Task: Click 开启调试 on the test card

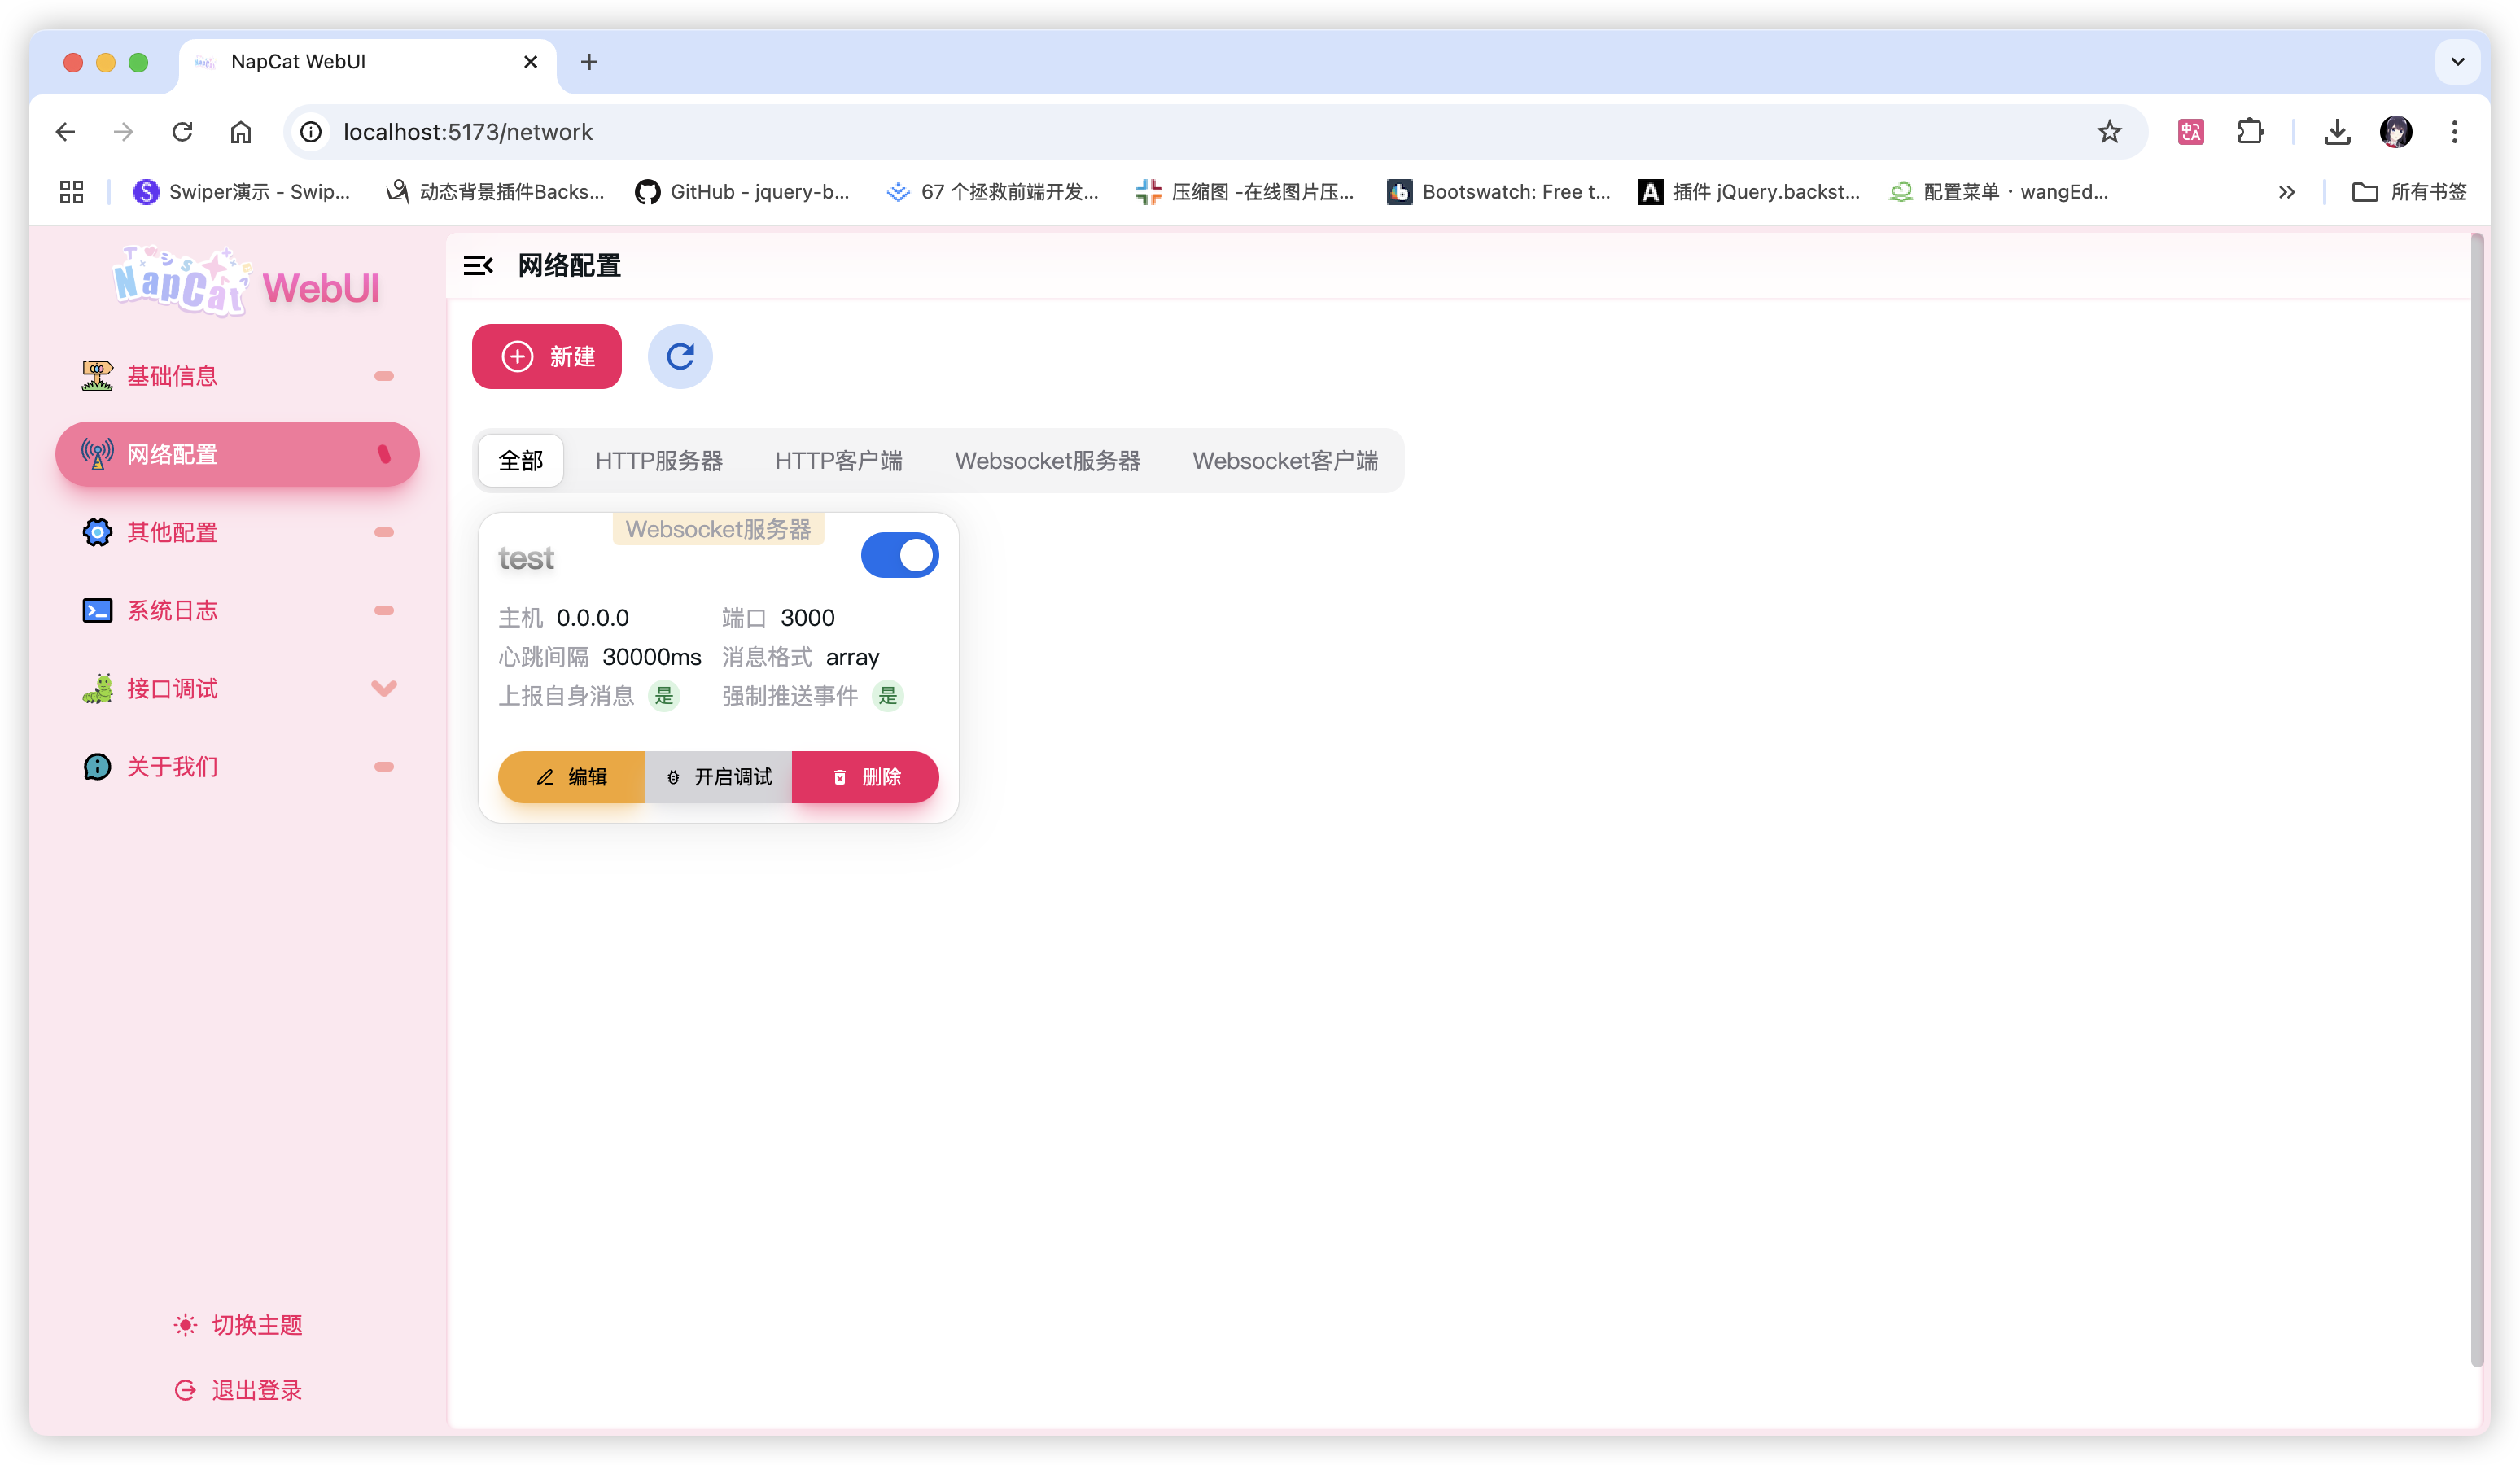Action: [718, 777]
